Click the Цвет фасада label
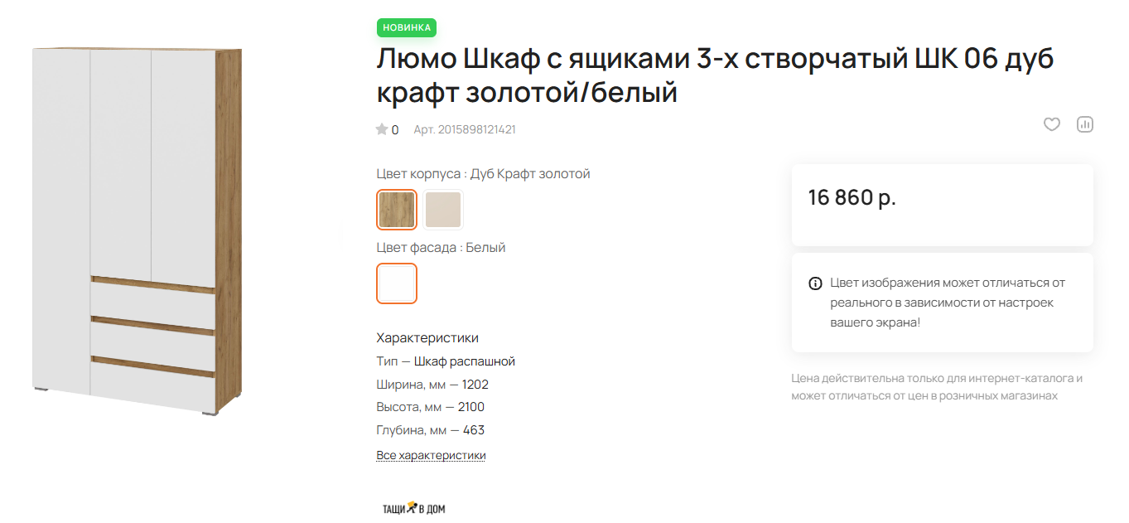 [x=417, y=248]
